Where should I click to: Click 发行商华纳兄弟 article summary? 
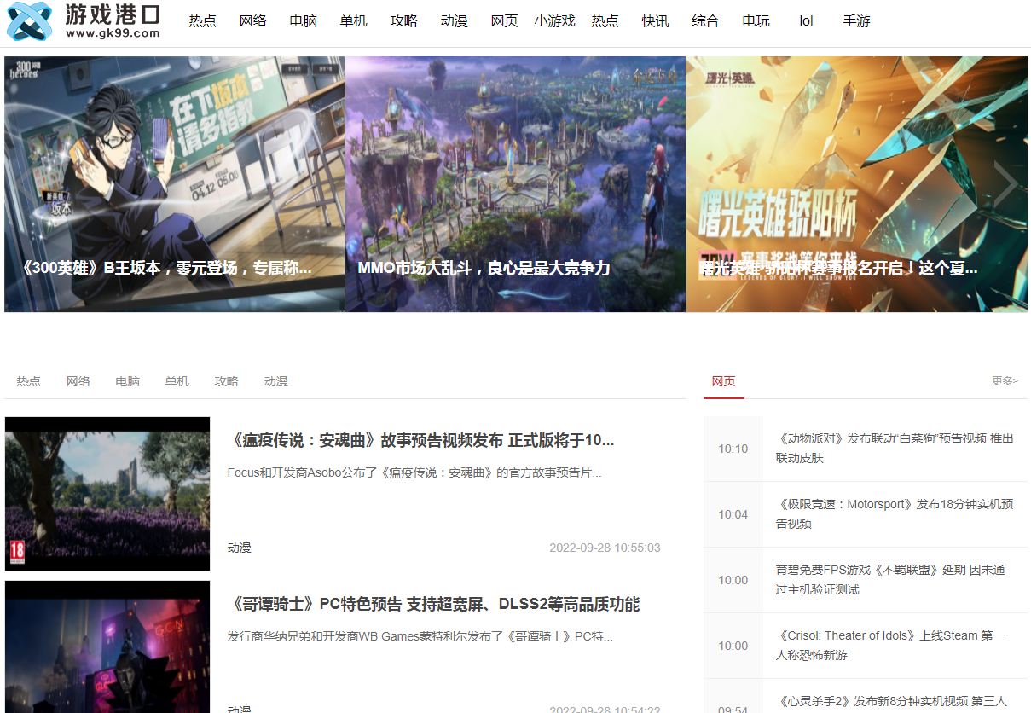click(x=420, y=636)
